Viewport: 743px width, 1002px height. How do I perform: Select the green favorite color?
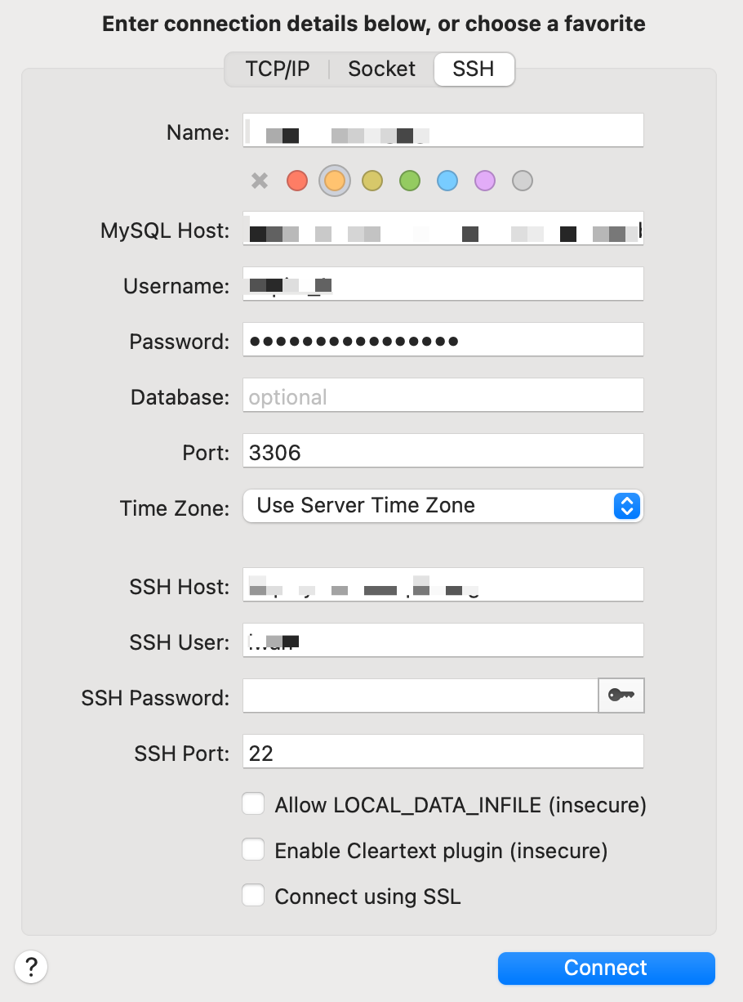pos(409,181)
